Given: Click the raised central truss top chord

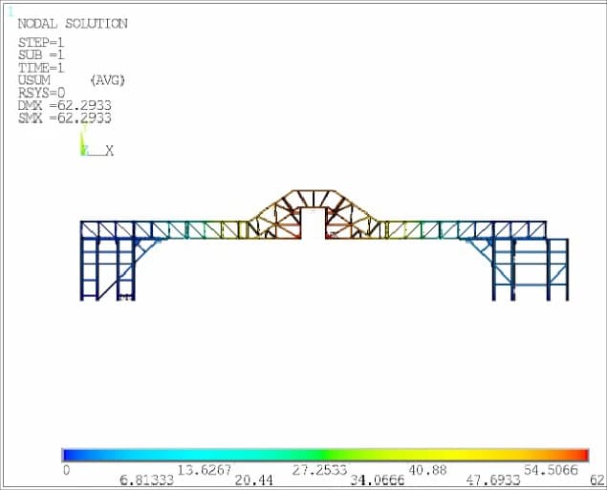Looking at the screenshot, I should click(x=314, y=191).
